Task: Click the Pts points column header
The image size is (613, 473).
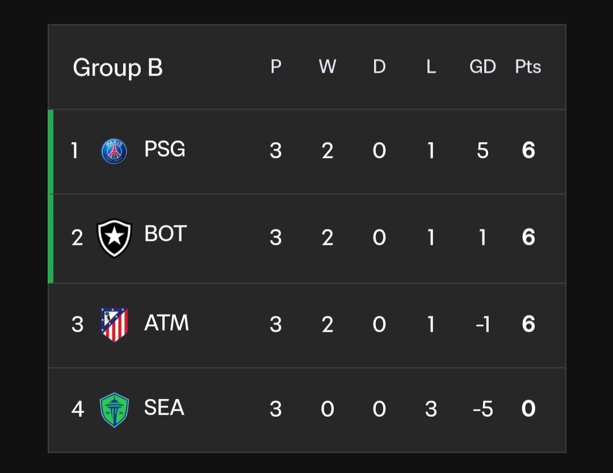Action: (528, 67)
